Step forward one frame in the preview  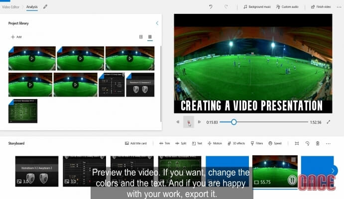click(x=199, y=122)
